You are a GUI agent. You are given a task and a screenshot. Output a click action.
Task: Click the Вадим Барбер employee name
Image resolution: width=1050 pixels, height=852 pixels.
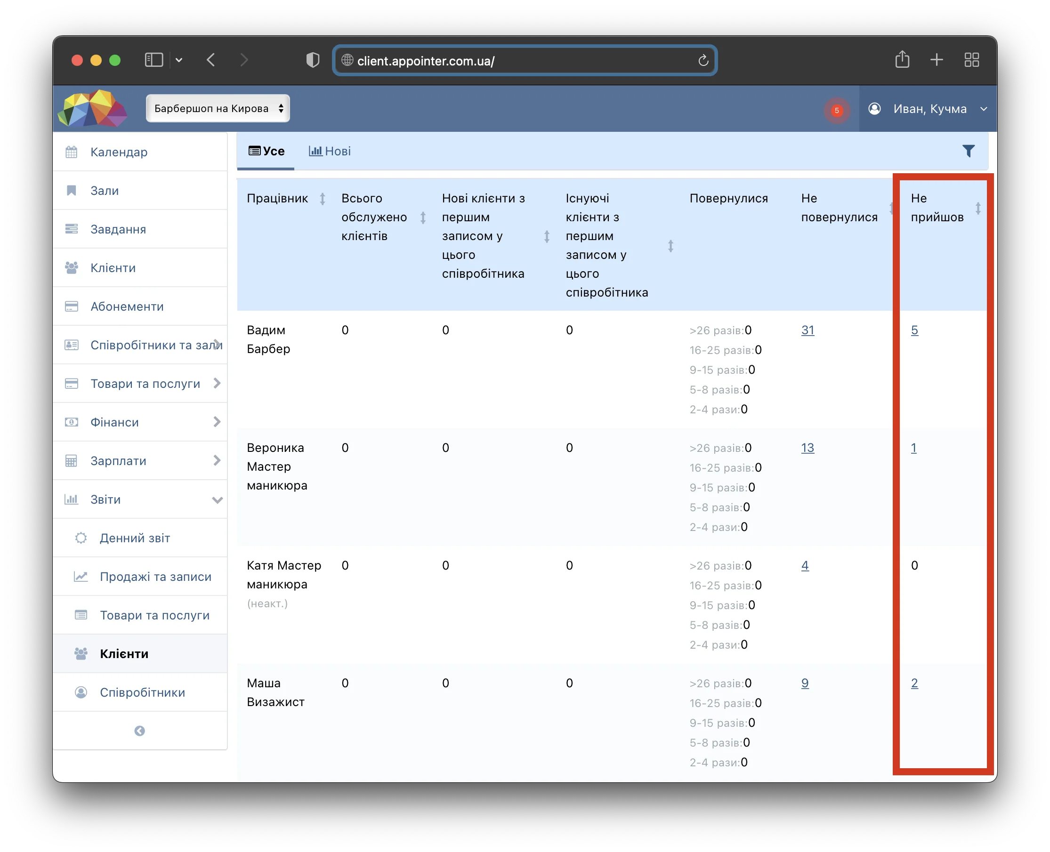point(268,339)
